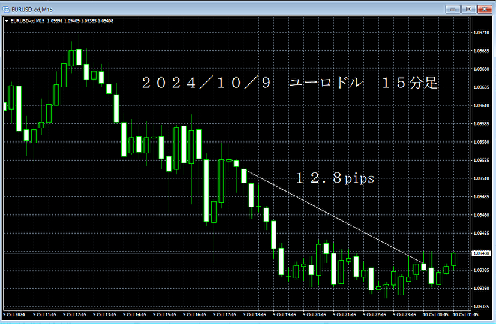
Task: Click time axis label 9 Oct 23:45
Action: 405,315
